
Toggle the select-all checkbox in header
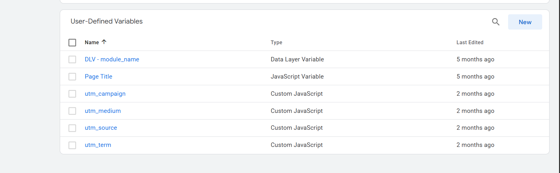72,43
